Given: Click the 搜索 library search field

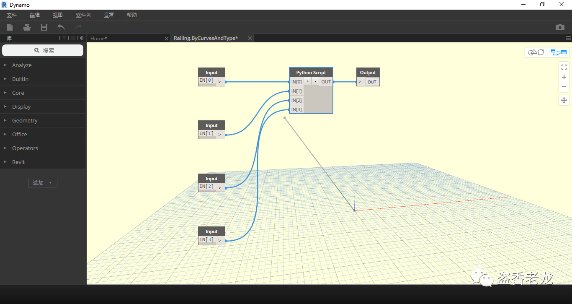Looking at the screenshot, I should tap(43, 50).
